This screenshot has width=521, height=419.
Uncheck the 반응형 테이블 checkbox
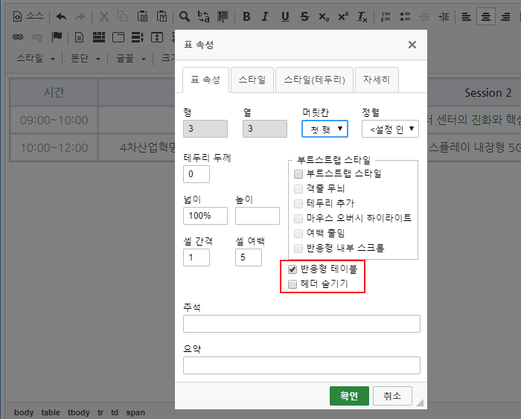click(293, 269)
